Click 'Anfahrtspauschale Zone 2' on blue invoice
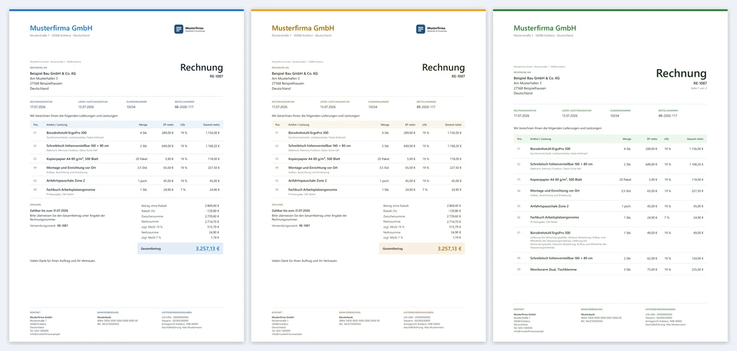The width and height of the screenshot is (737, 351). point(65,180)
